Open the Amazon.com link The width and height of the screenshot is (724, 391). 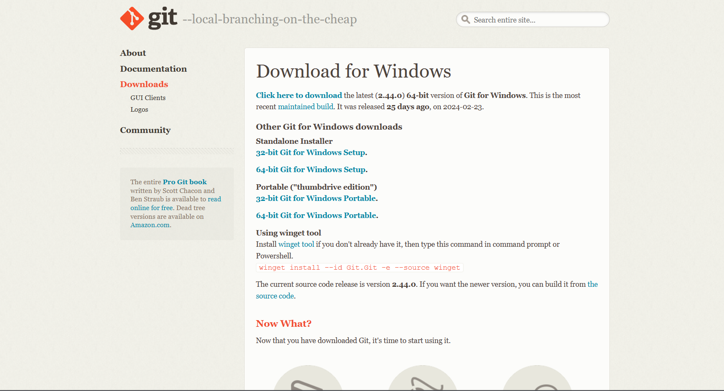point(150,225)
